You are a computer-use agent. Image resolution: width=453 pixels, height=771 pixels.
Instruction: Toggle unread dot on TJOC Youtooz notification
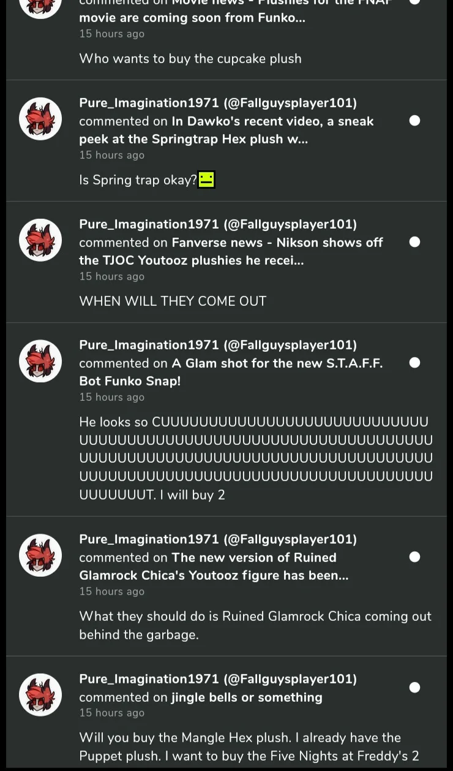click(414, 241)
